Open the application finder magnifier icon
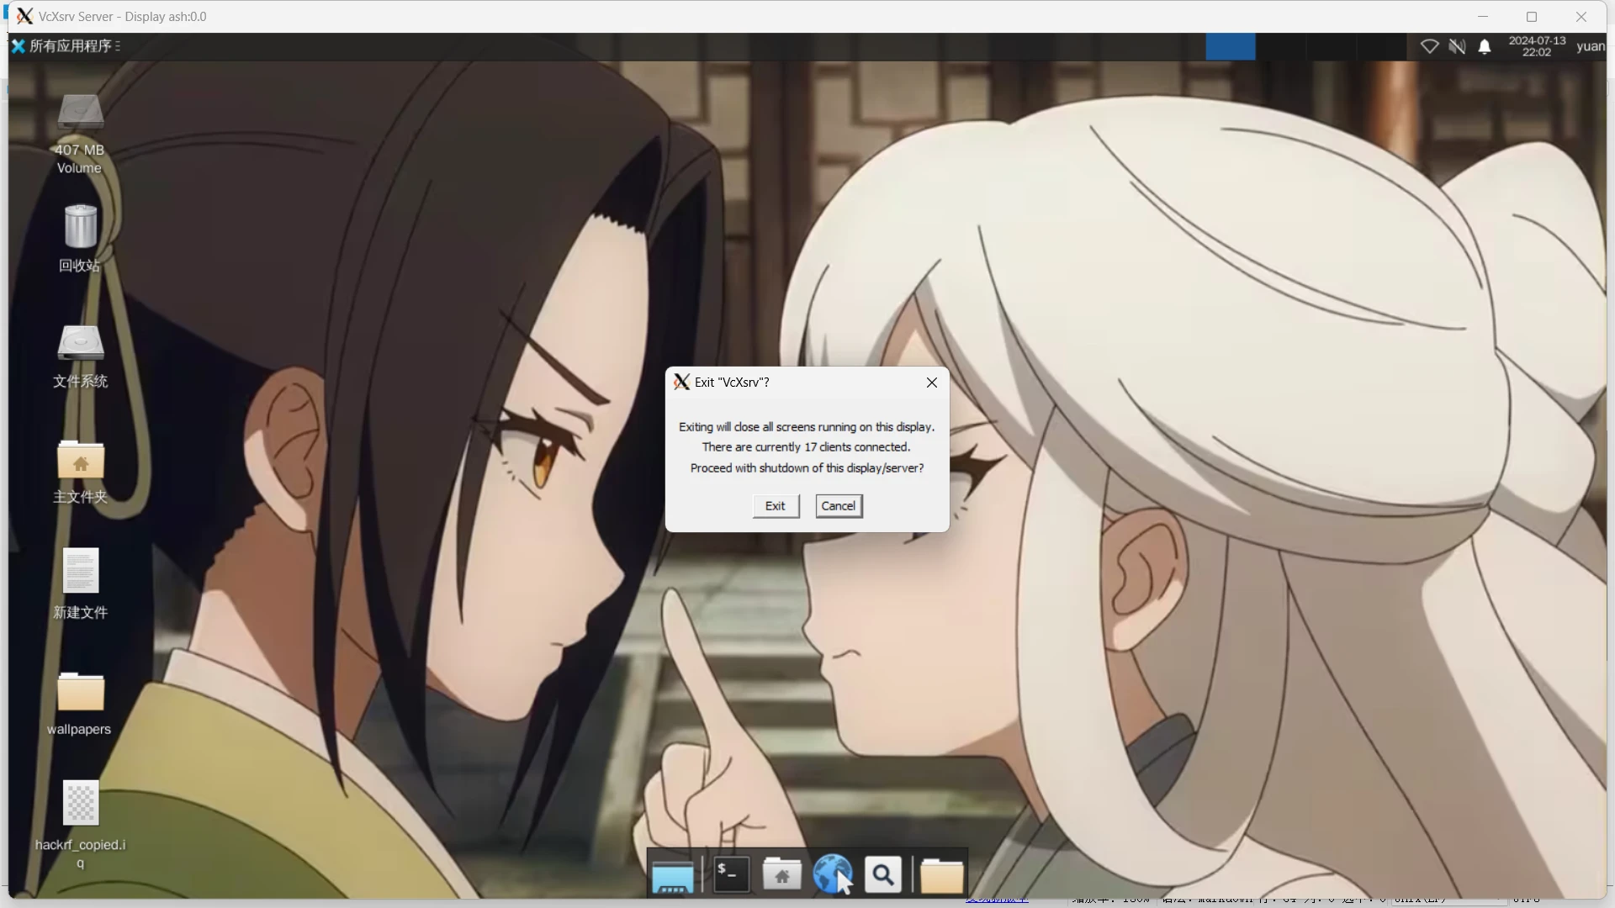 (x=882, y=875)
